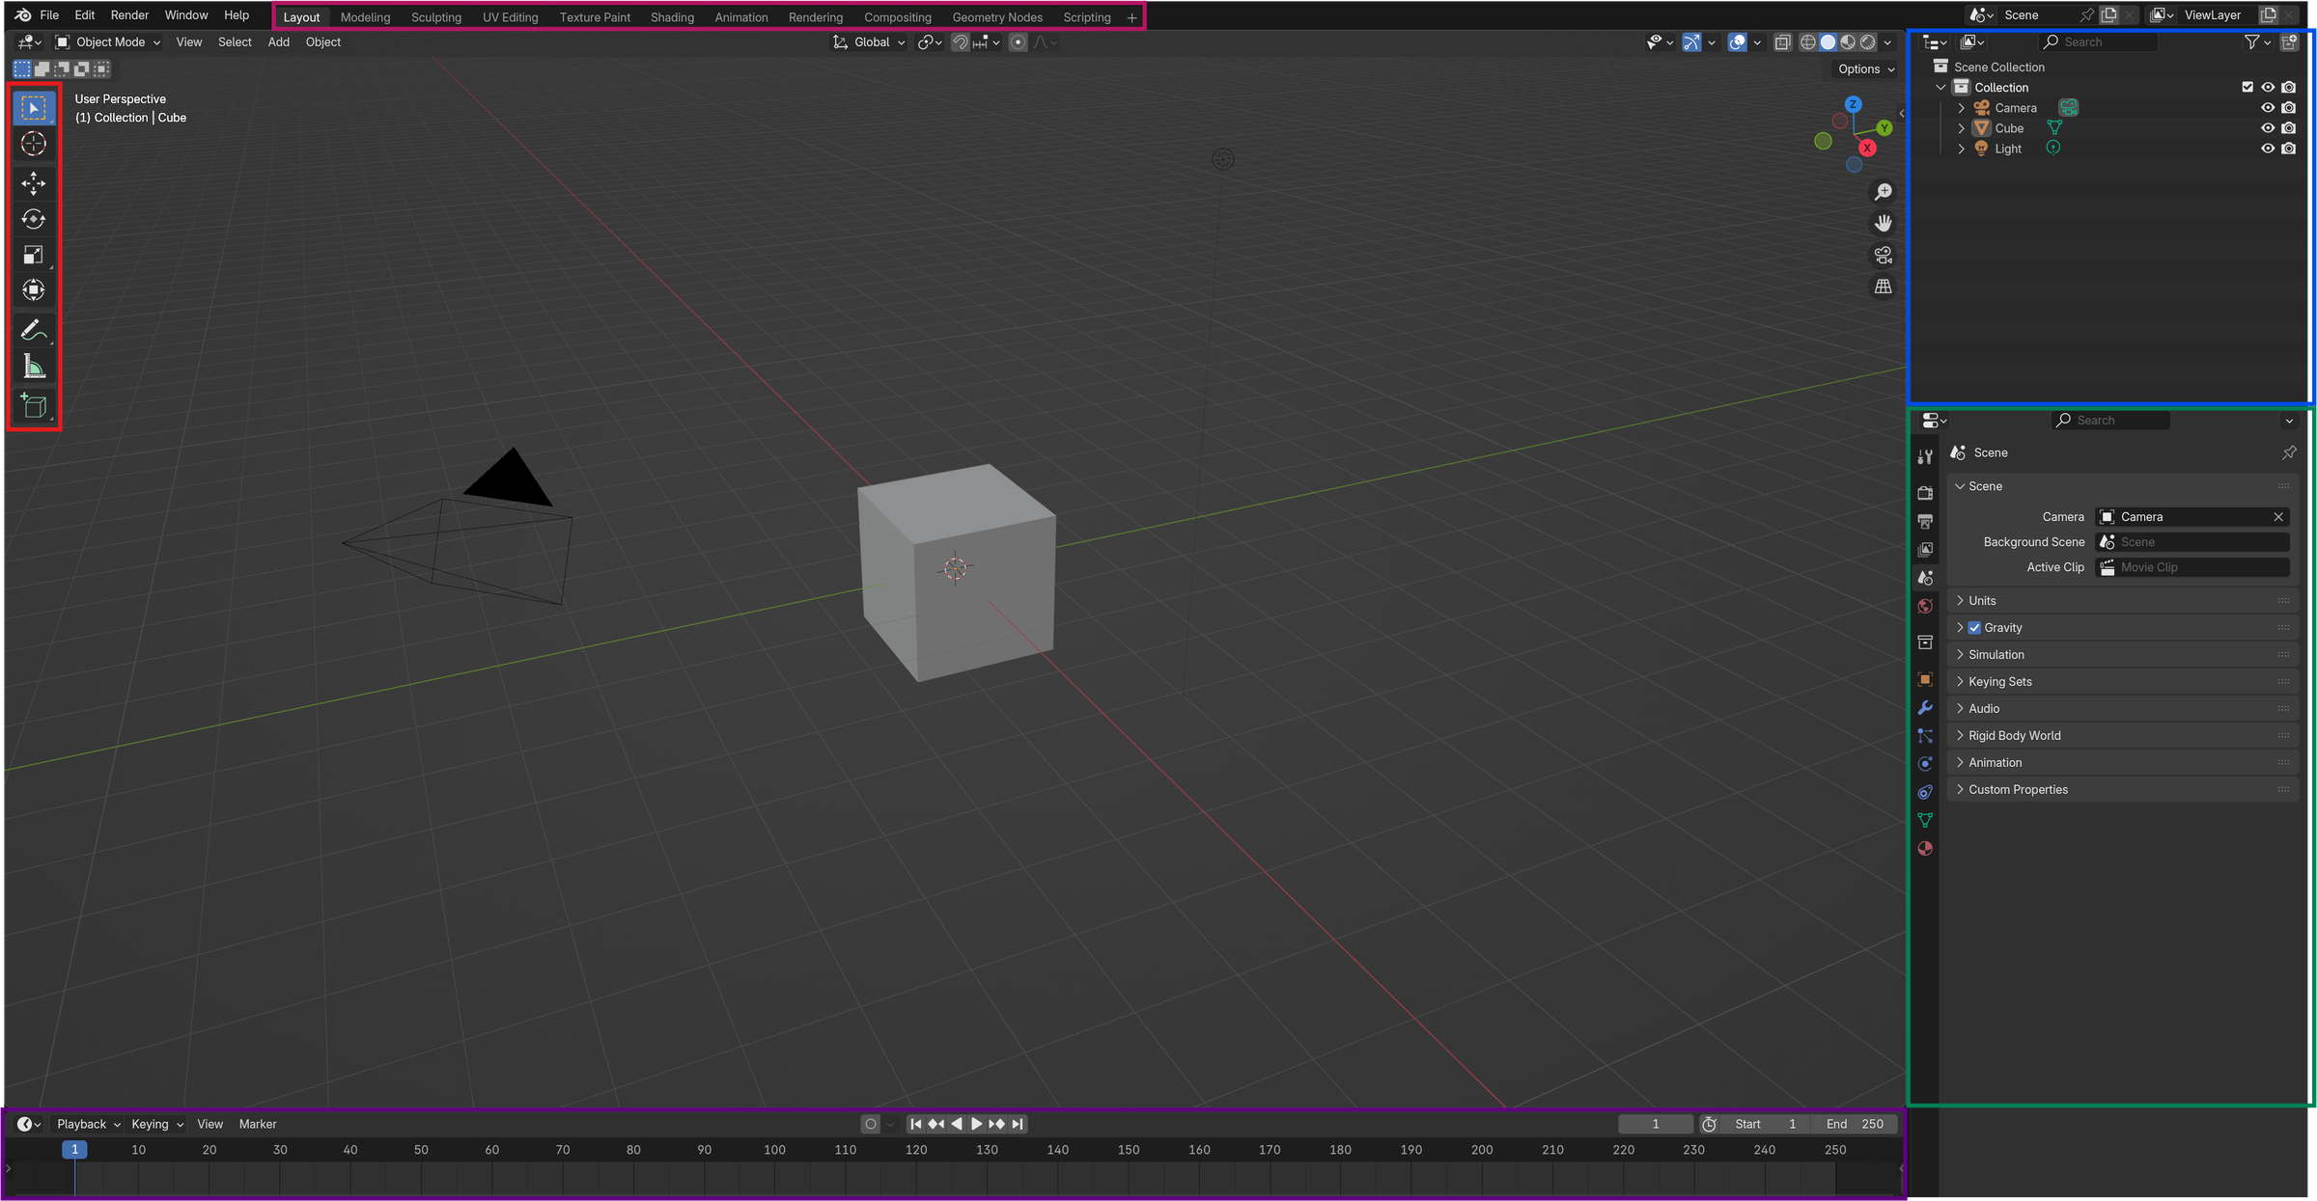
Task: Click the pan hand viewport icon
Action: coord(1883,224)
